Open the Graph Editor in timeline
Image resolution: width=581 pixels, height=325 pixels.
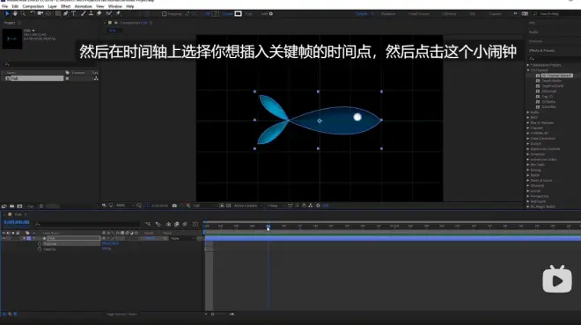click(195, 224)
